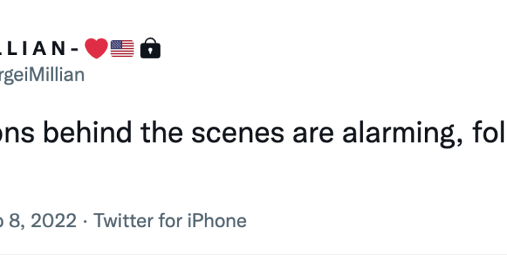Click the word are in the tweet text
Screen dimensions: 507x268
tap(313, 134)
